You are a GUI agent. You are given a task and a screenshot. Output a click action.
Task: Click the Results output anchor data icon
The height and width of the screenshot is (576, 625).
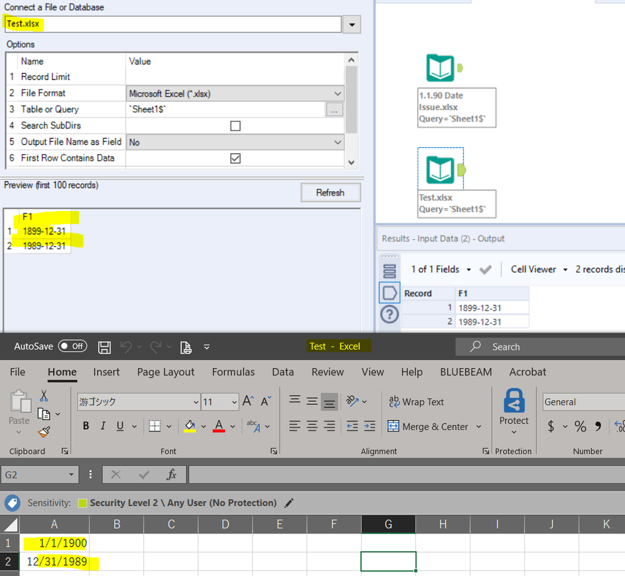coord(389,293)
